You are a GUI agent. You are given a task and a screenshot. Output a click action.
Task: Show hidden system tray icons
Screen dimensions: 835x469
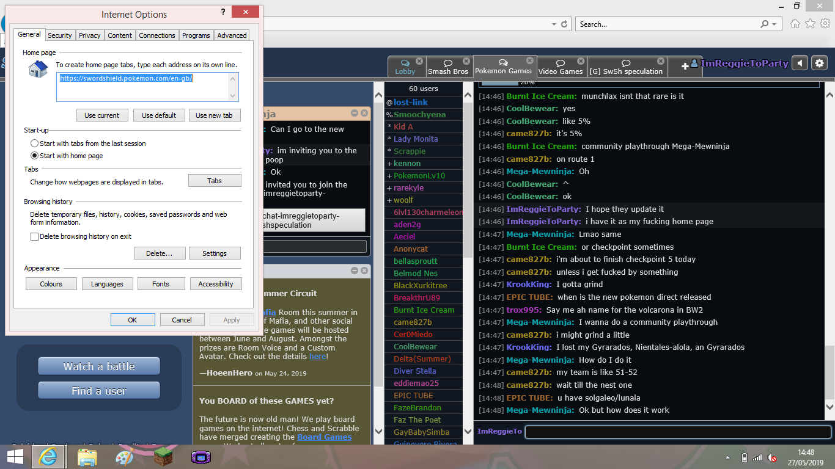(x=727, y=457)
